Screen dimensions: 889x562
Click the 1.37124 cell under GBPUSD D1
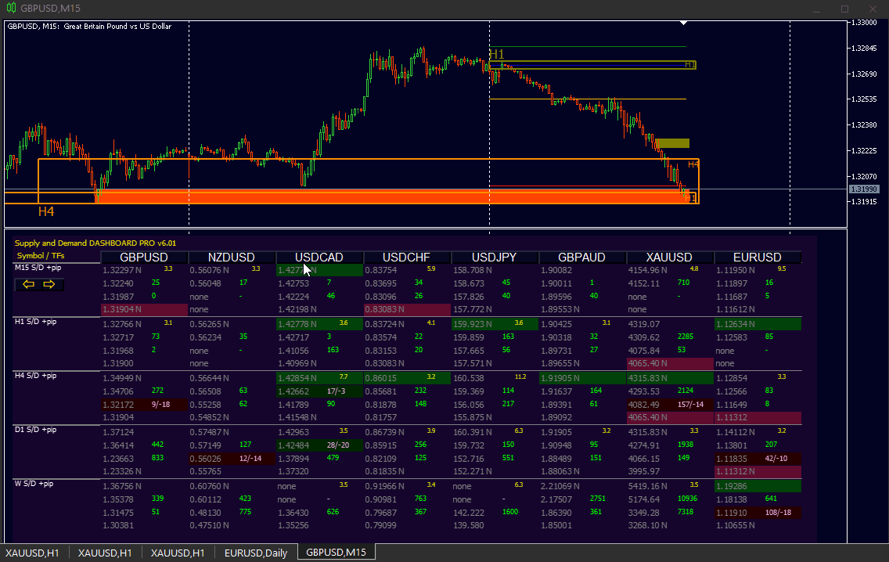click(x=118, y=432)
